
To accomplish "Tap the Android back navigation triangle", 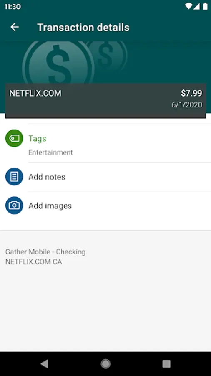I will pyautogui.click(x=44, y=364).
